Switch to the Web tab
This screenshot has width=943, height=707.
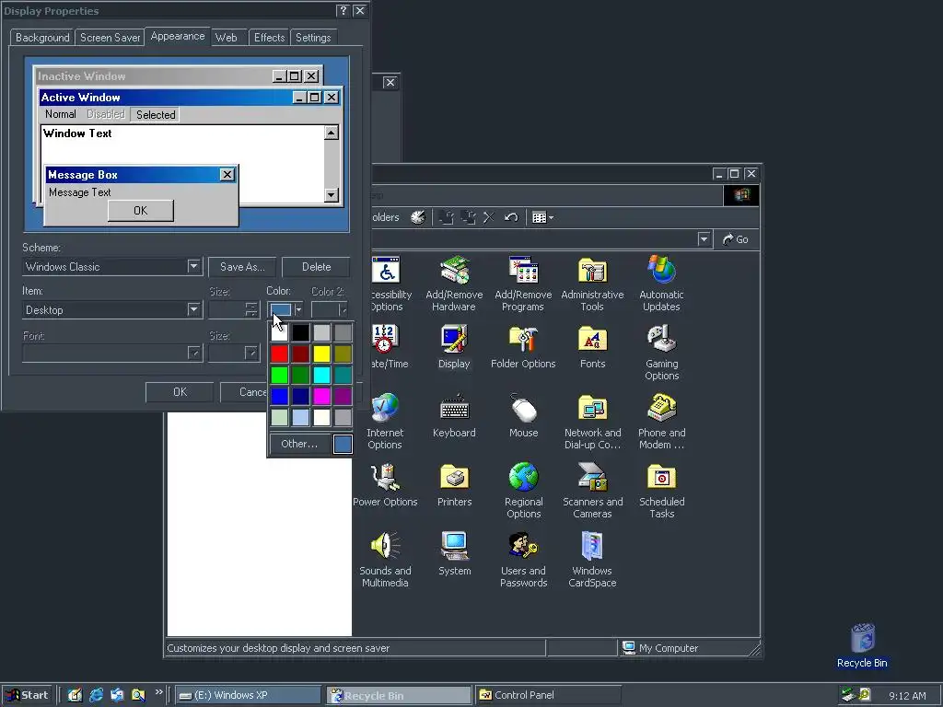coord(227,37)
